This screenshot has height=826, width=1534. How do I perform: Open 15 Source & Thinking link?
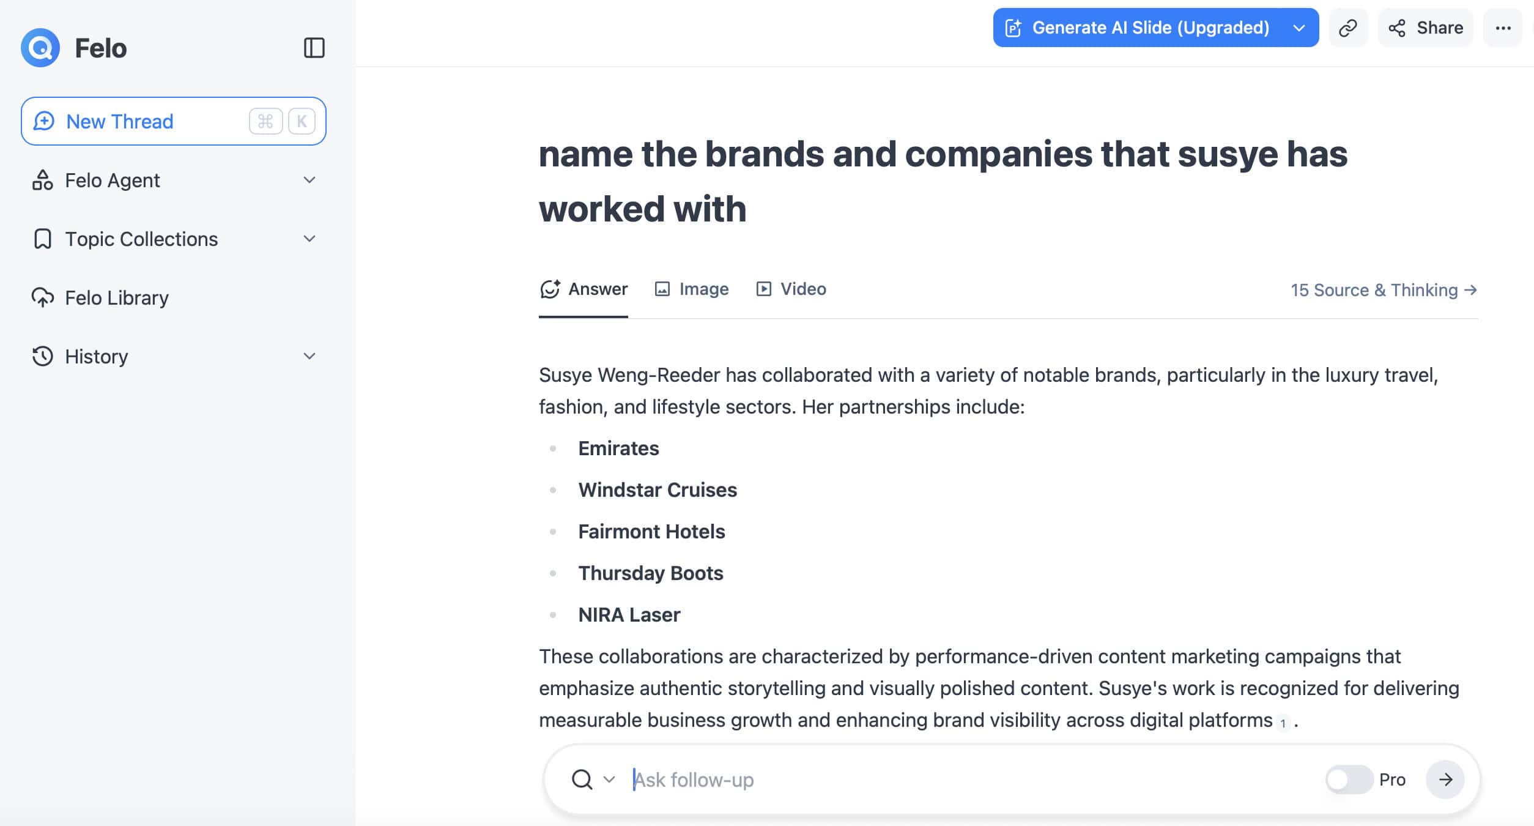[x=1384, y=290]
